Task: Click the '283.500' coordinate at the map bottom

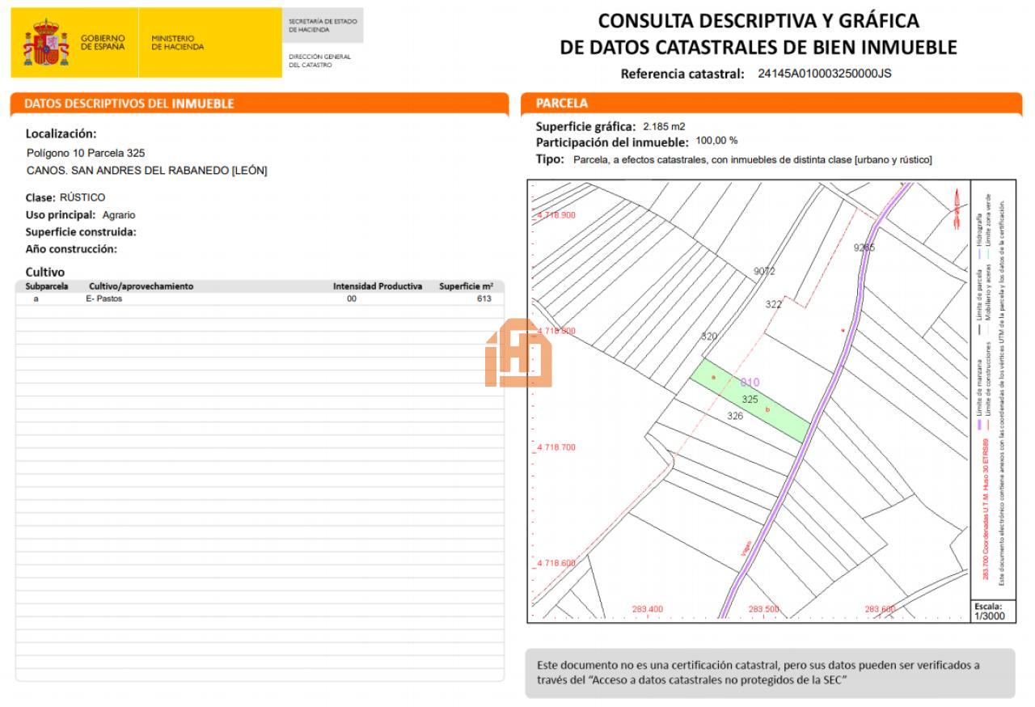Action: pos(763,609)
